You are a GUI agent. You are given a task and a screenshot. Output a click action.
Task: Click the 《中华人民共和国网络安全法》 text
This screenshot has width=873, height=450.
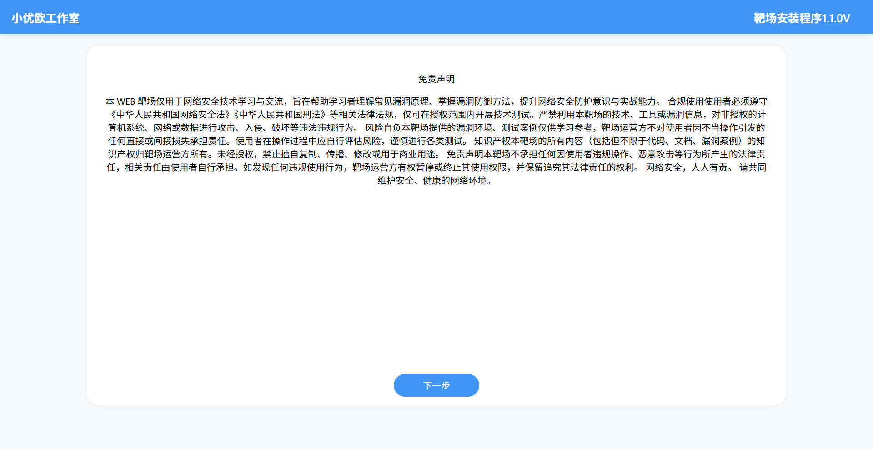171,115
